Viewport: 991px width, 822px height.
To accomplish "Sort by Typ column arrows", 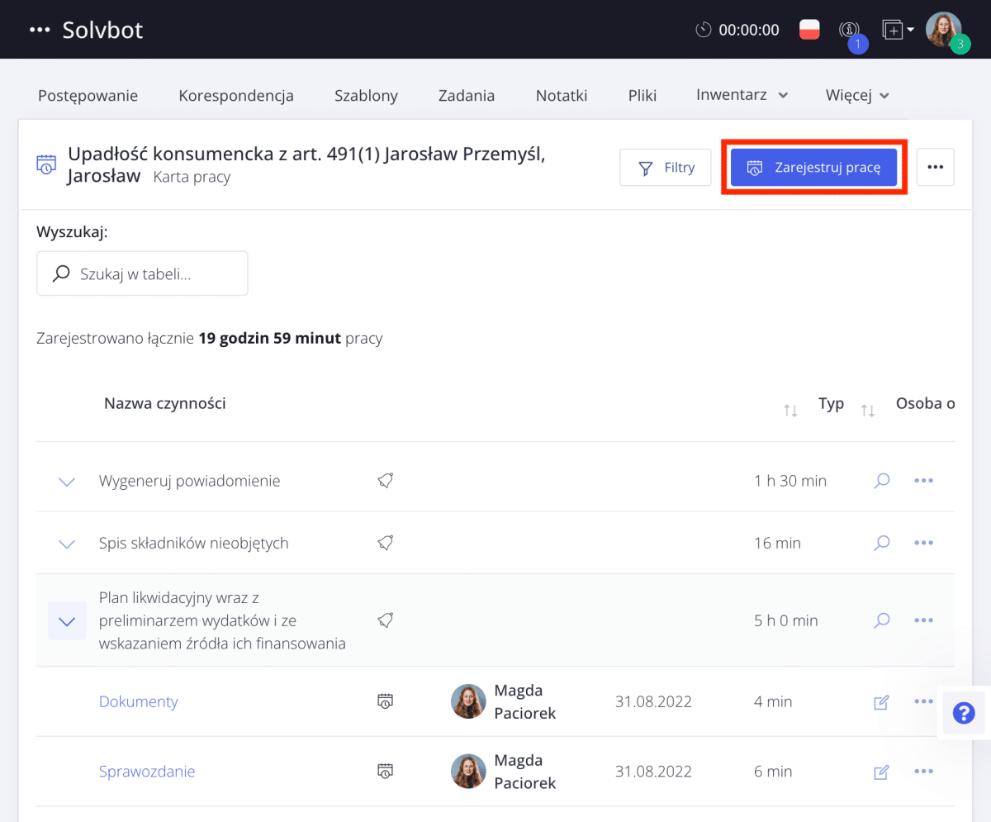I will click(867, 411).
